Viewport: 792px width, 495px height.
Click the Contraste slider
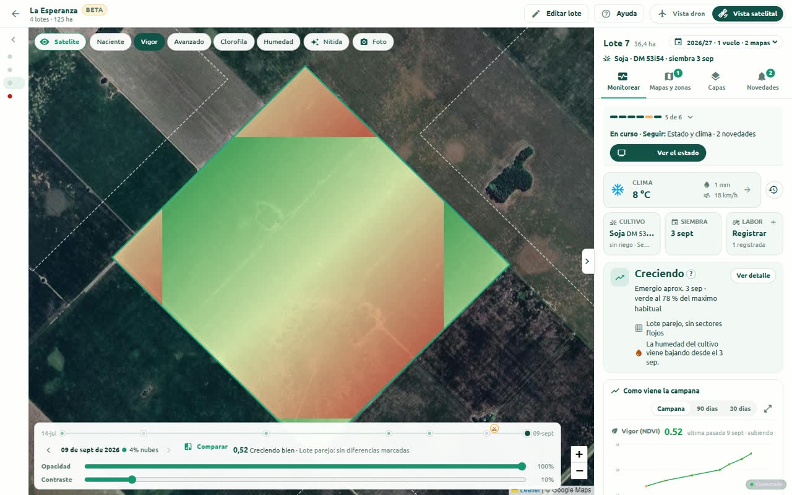click(x=305, y=480)
